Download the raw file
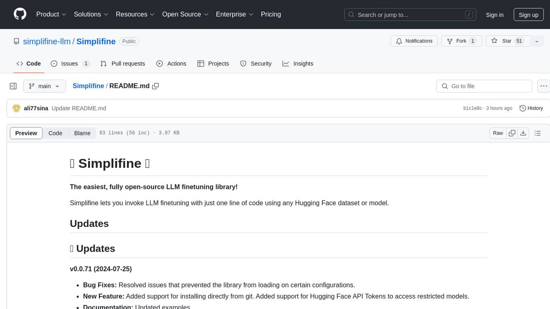Viewport: 550px width, 309px height. (x=523, y=133)
